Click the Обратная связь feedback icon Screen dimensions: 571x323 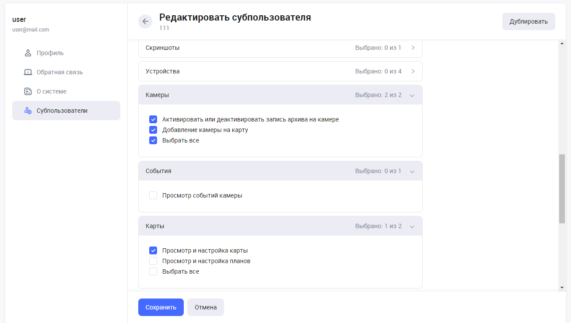(28, 72)
